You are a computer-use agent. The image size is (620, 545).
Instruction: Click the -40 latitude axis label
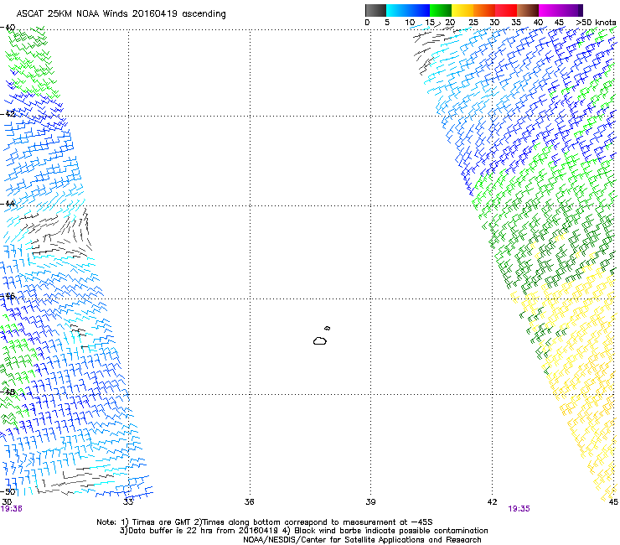click(8, 28)
